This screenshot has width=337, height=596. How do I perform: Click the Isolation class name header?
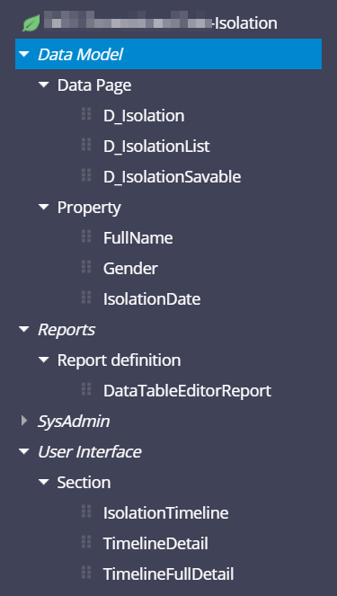(x=246, y=23)
